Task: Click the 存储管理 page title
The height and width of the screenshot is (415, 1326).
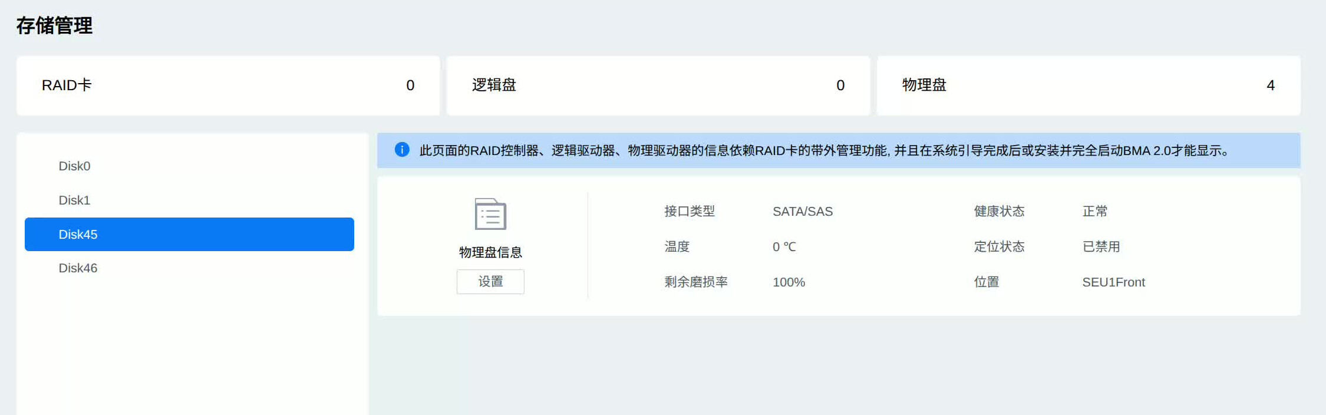Action: [54, 25]
